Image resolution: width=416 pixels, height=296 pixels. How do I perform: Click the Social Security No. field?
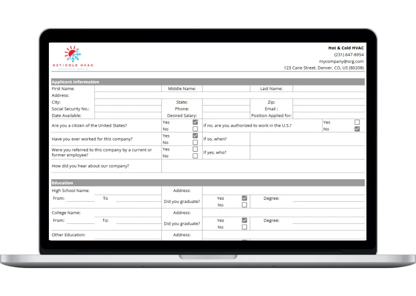click(128, 109)
